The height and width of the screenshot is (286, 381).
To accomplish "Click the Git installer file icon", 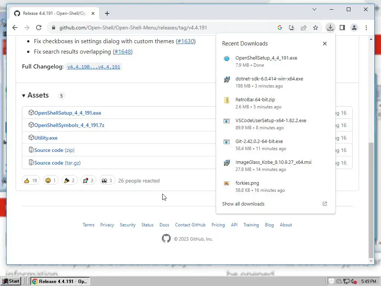I will [x=227, y=142].
